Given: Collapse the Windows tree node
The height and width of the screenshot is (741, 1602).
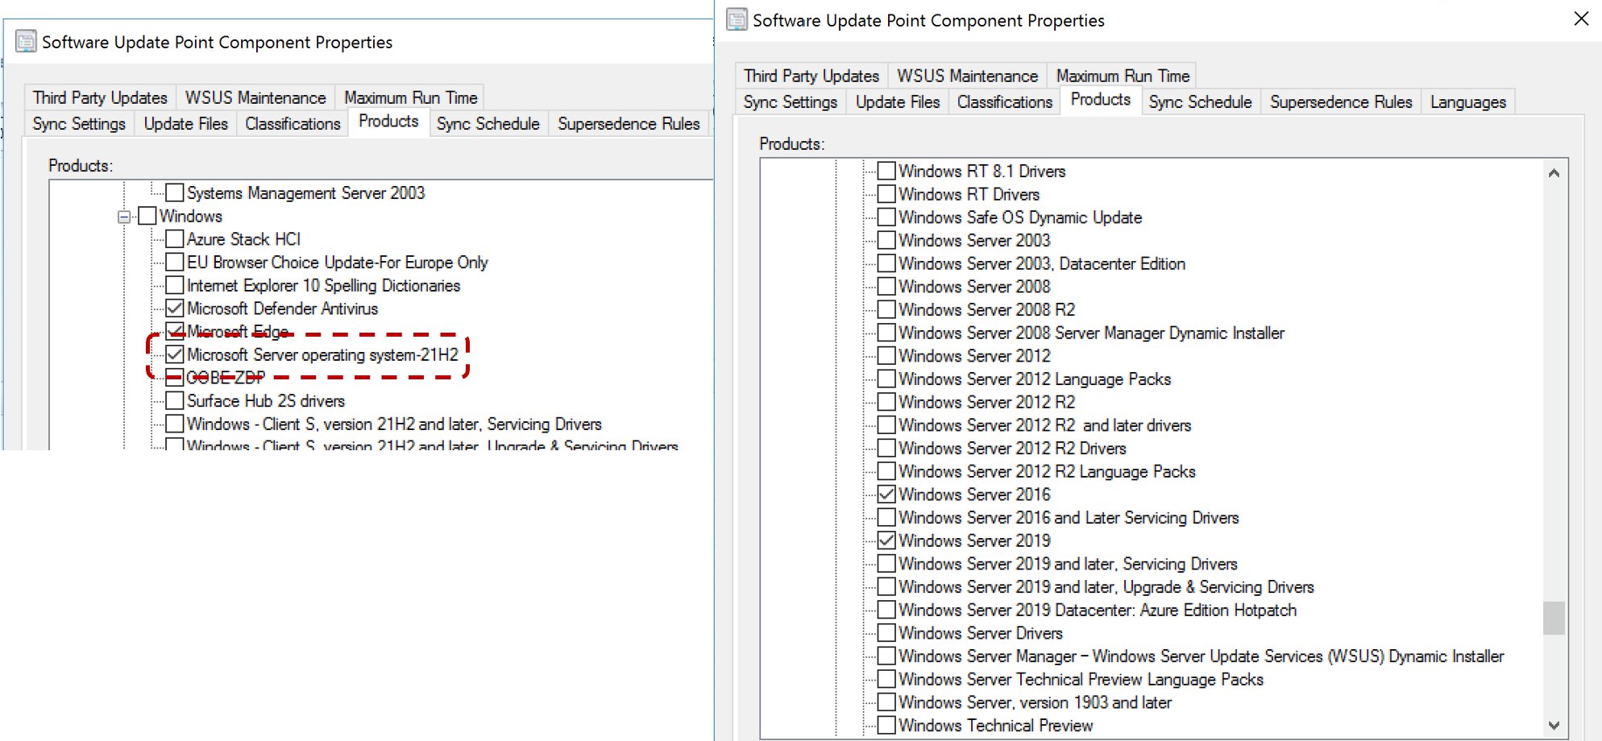Looking at the screenshot, I should pos(124,217).
